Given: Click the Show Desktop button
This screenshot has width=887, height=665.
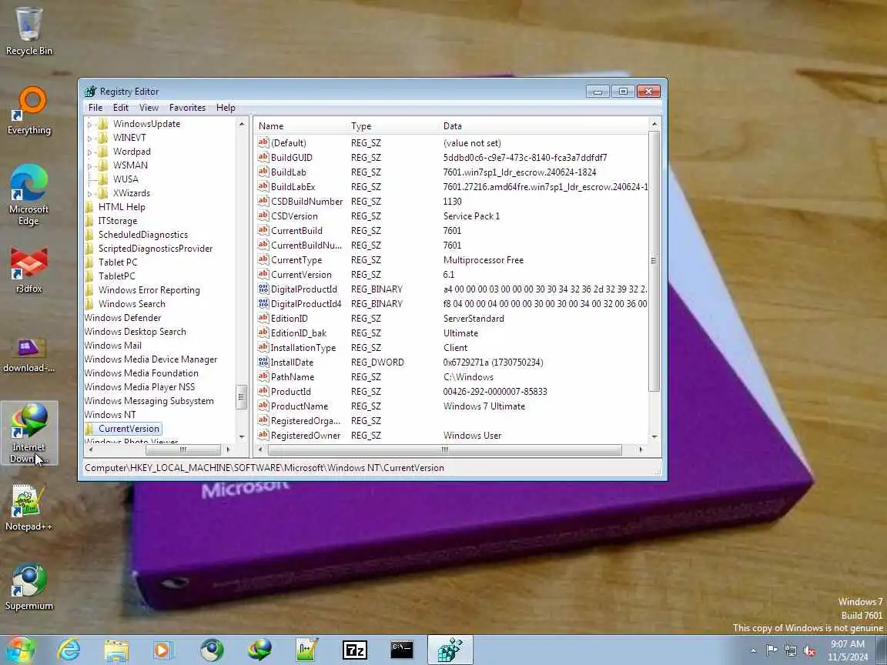Looking at the screenshot, I should coord(882,650).
